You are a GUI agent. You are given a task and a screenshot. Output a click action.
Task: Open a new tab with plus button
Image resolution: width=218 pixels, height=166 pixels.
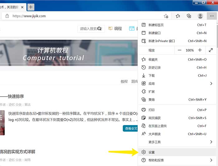31,7
